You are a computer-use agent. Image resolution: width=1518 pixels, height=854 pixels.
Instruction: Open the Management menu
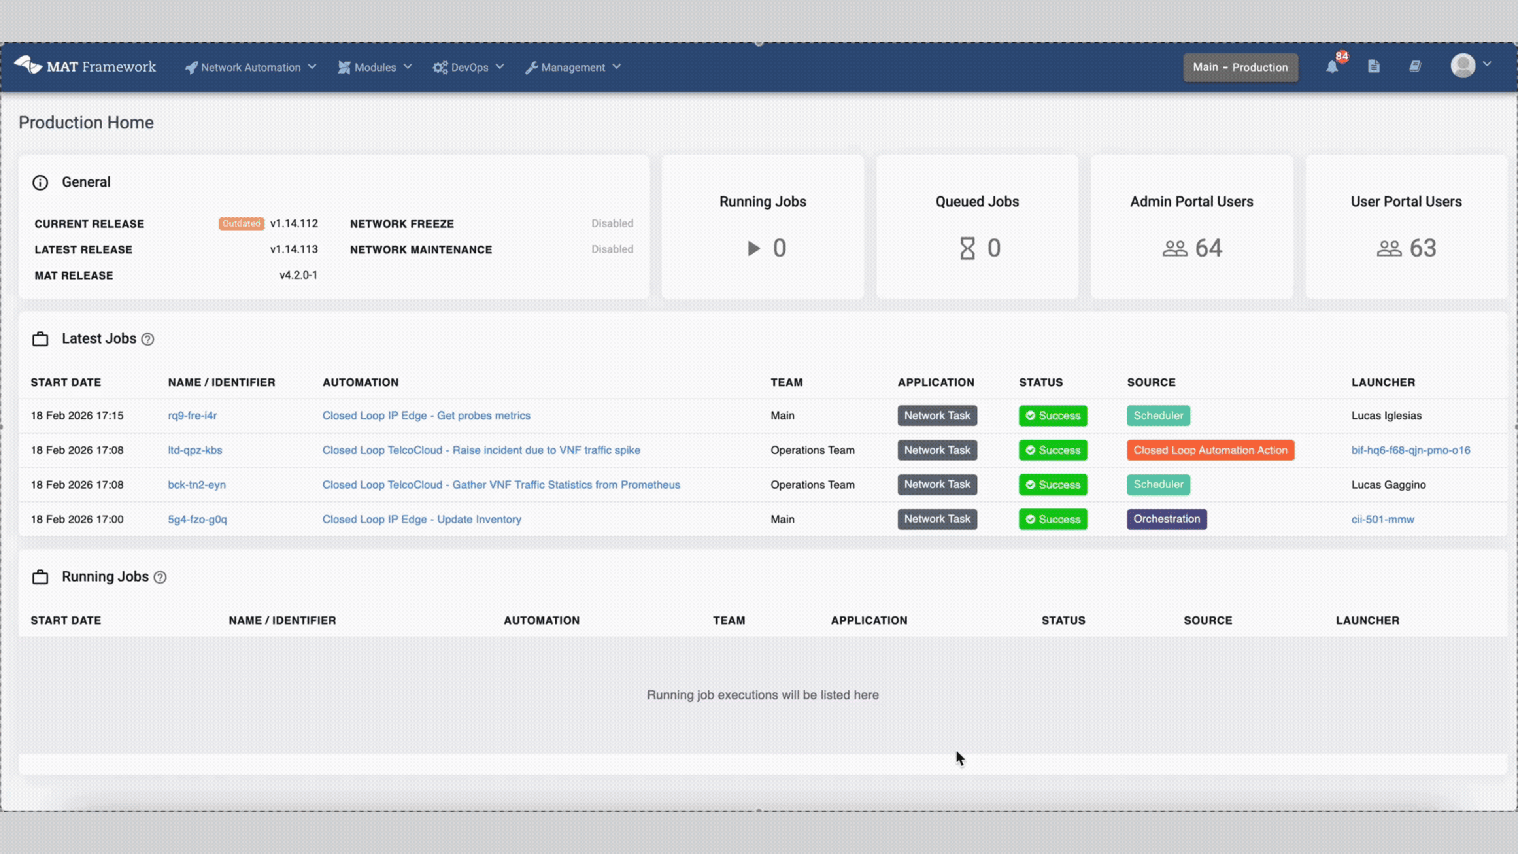(572, 67)
